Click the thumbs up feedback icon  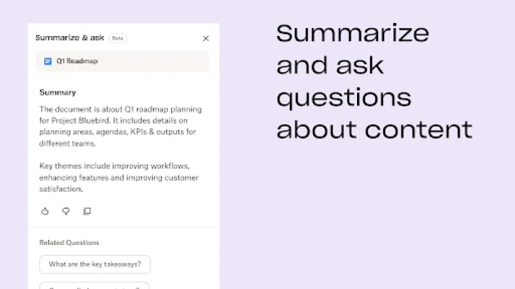45,212
